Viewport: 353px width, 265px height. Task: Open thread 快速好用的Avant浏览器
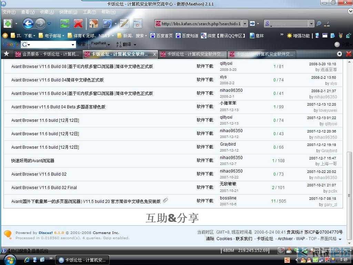tap(33, 161)
